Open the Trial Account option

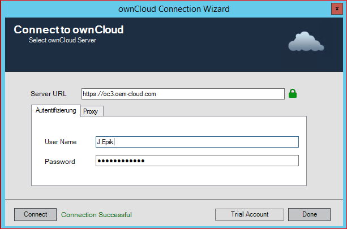click(250, 214)
